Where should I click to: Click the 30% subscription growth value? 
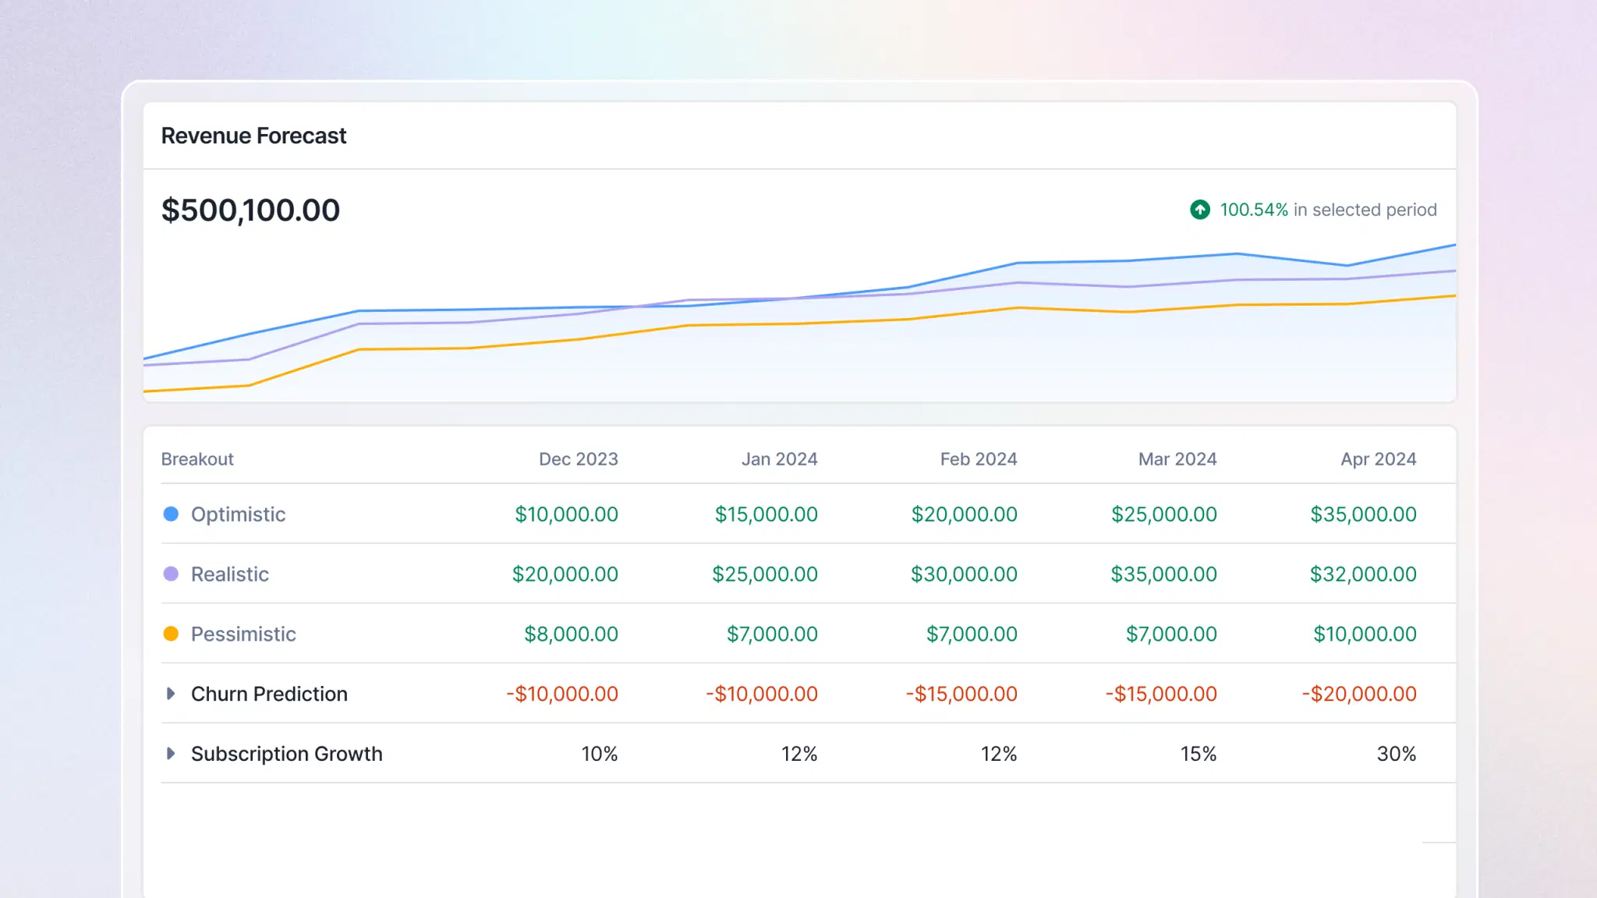(x=1397, y=753)
